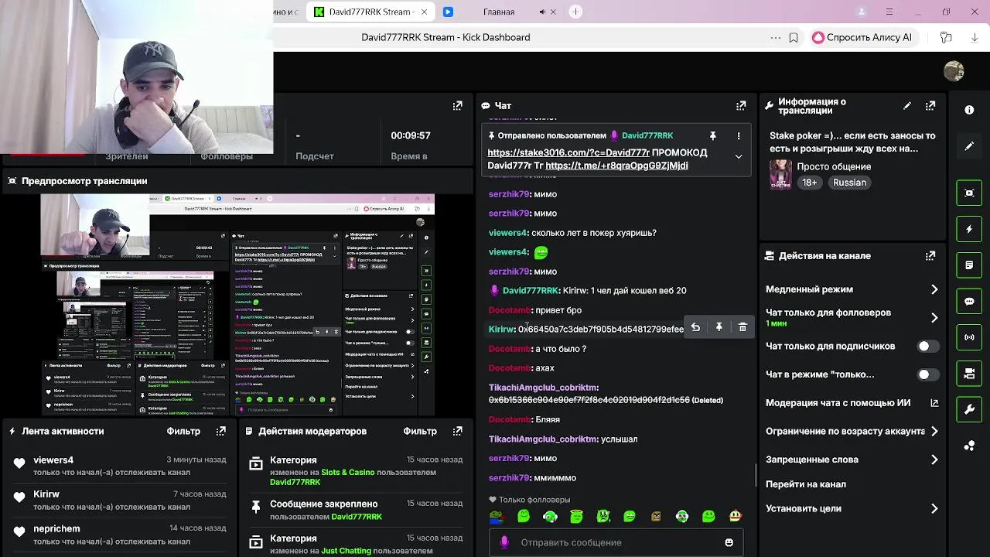Click the chat scrollbar
This screenshot has height=557, width=990.
756,475
